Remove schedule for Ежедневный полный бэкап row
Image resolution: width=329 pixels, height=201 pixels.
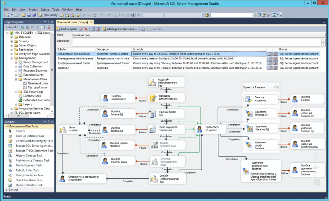[275, 54]
